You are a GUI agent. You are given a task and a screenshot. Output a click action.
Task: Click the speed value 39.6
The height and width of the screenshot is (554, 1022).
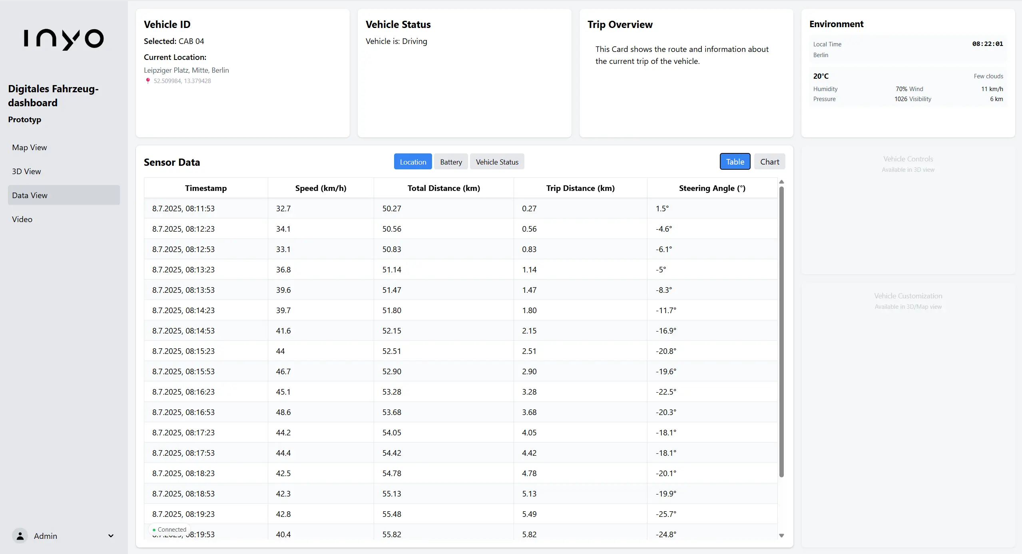[x=283, y=290]
